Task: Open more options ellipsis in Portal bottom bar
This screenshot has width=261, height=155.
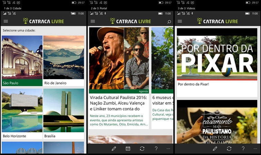Action: [x=168, y=148]
